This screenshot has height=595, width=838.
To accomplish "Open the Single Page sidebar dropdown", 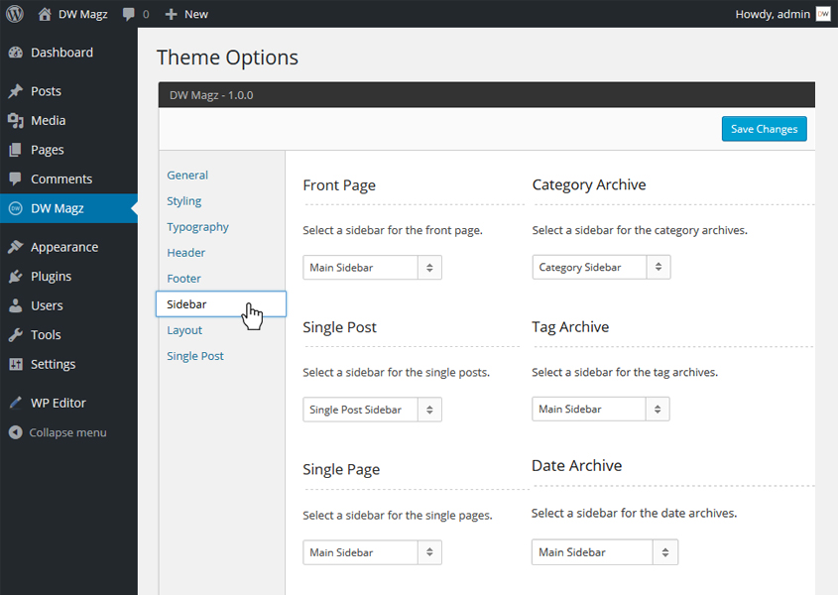I will [373, 552].
